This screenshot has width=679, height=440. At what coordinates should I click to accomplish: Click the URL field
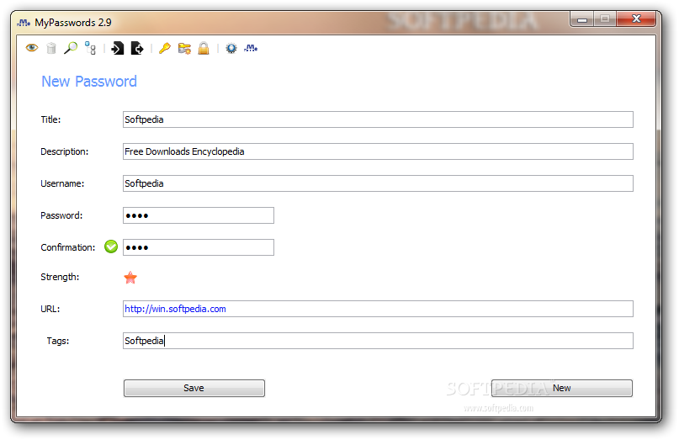(x=378, y=309)
